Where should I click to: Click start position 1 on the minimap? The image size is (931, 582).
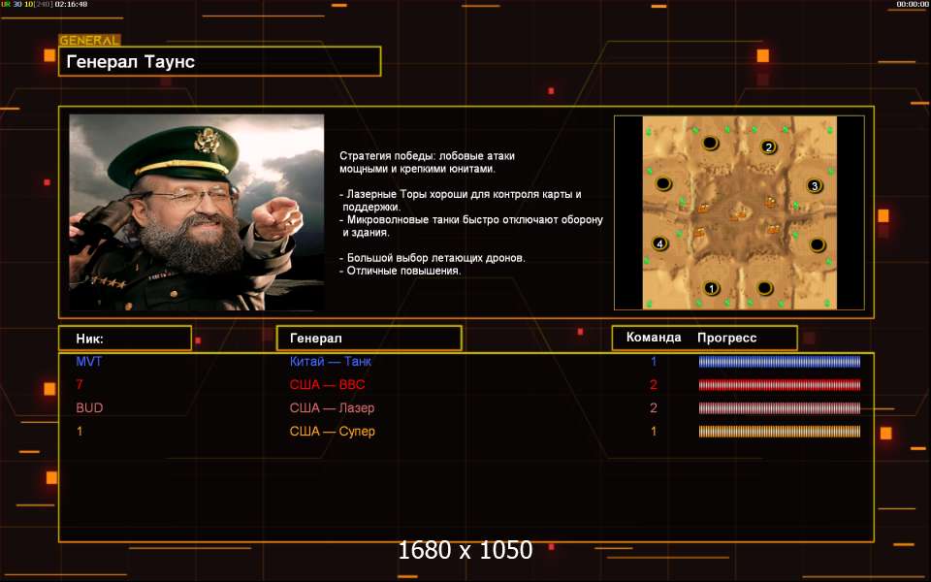(x=711, y=289)
